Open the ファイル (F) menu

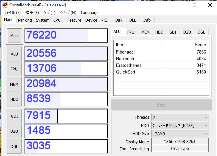tap(12, 13)
